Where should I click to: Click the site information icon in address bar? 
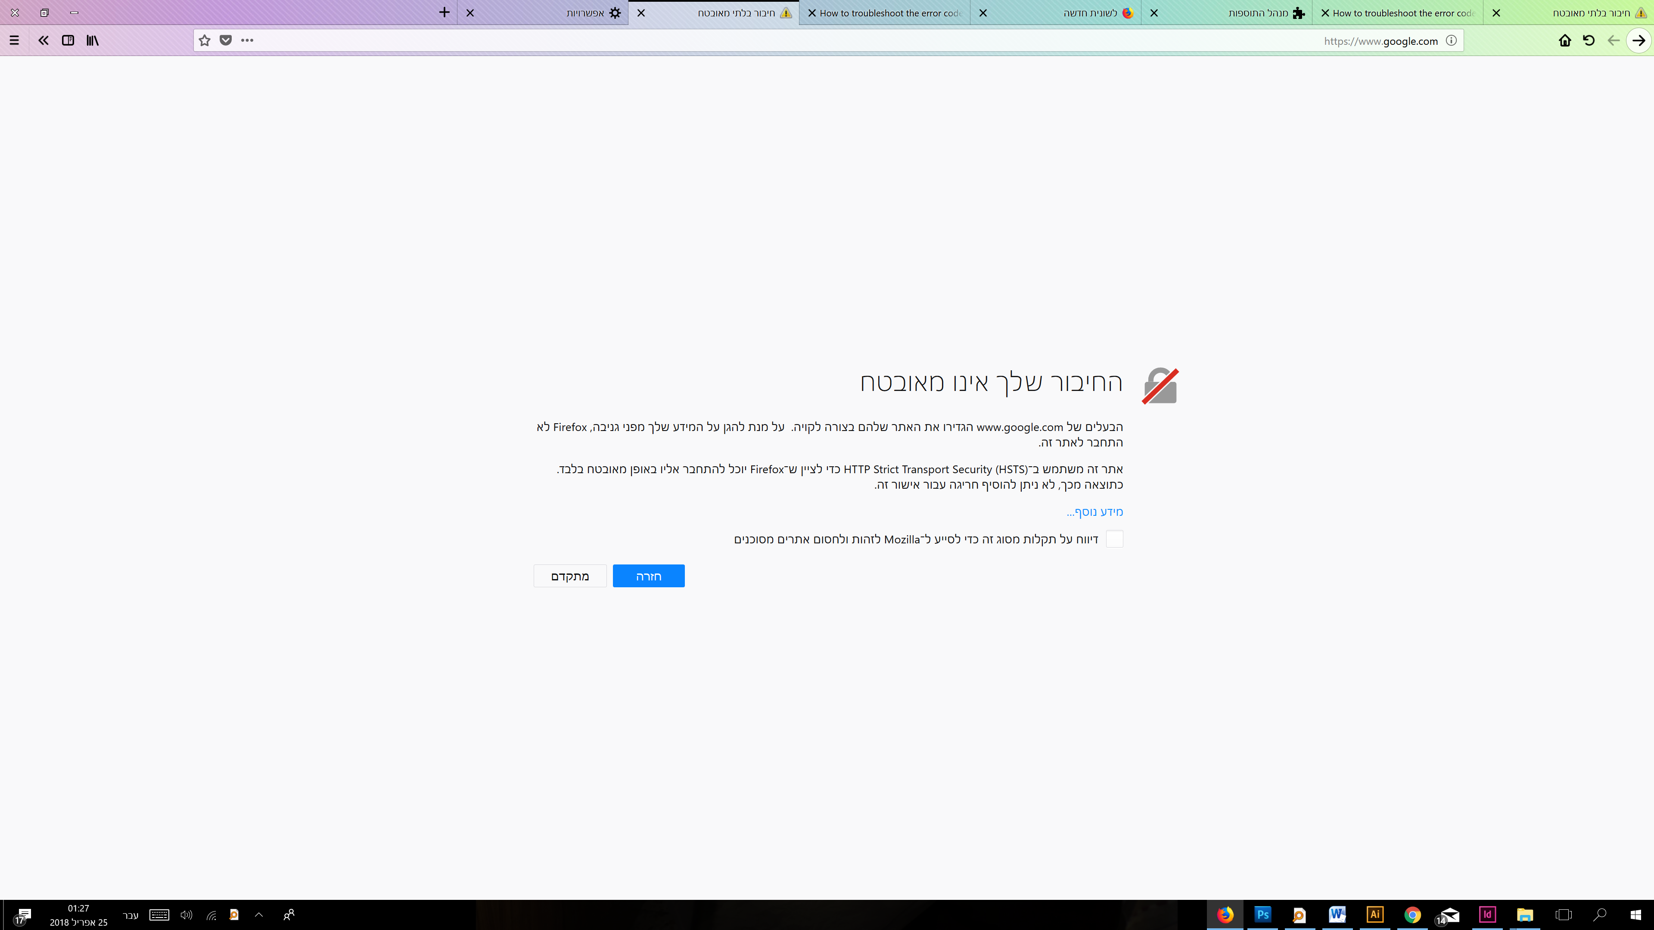click(x=1451, y=40)
